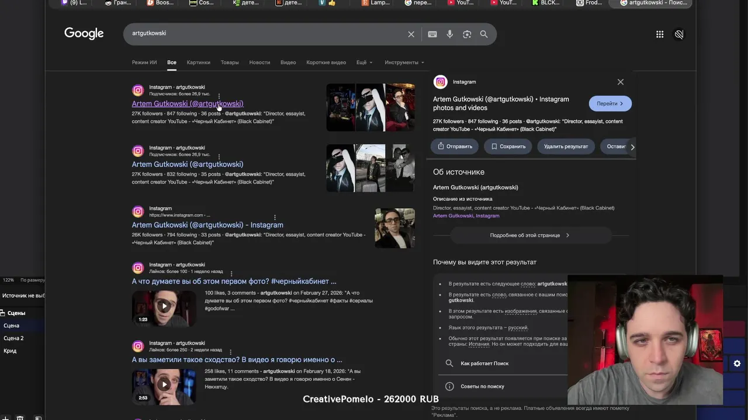This screenshot has height=420, width=748.
Task: Open 'А вы заметили такое сходство' result link
Action: click(237, 360)
